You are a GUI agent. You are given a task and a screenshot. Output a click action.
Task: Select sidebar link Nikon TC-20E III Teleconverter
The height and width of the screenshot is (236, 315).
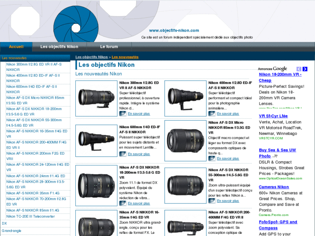[x=30, y=217]
